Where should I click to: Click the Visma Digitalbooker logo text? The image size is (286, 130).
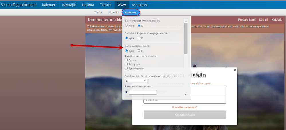[18, 5]
